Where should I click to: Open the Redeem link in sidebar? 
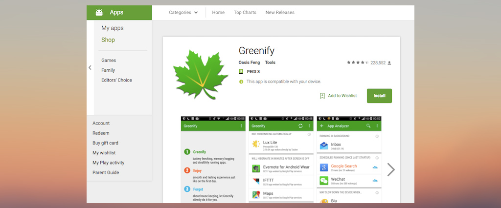101,133
